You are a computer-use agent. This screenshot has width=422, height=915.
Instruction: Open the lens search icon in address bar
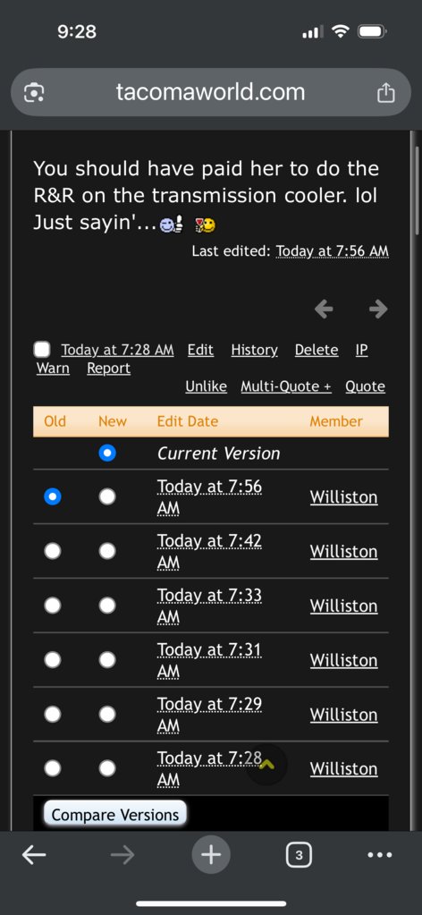tap(34, 93)
